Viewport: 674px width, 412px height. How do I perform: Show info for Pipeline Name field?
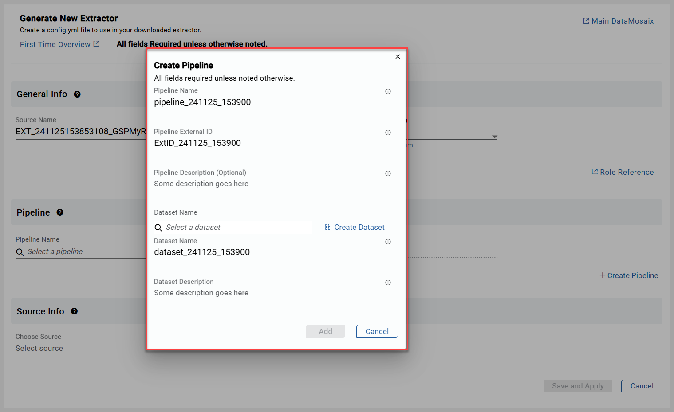tap(388, 91)
